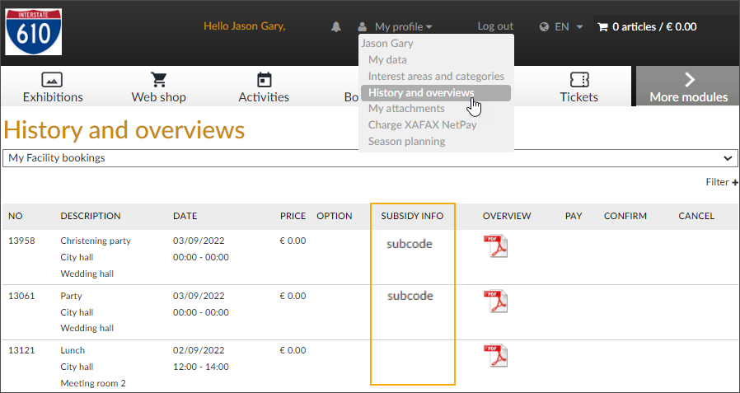Screen dimensions: 740x393
Task: Click the globe language icon
Action: click(x=544, y=27)
